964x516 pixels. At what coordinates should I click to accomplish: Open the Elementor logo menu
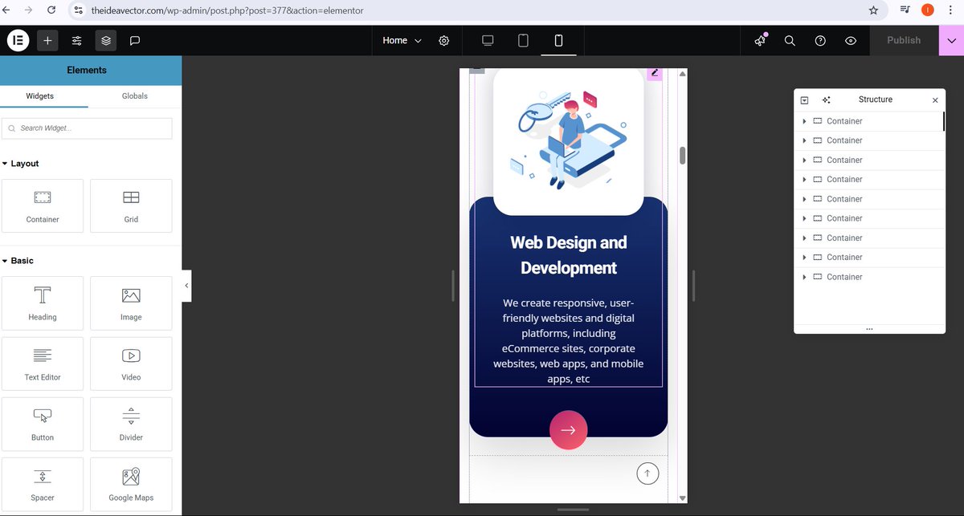[18, 40]
